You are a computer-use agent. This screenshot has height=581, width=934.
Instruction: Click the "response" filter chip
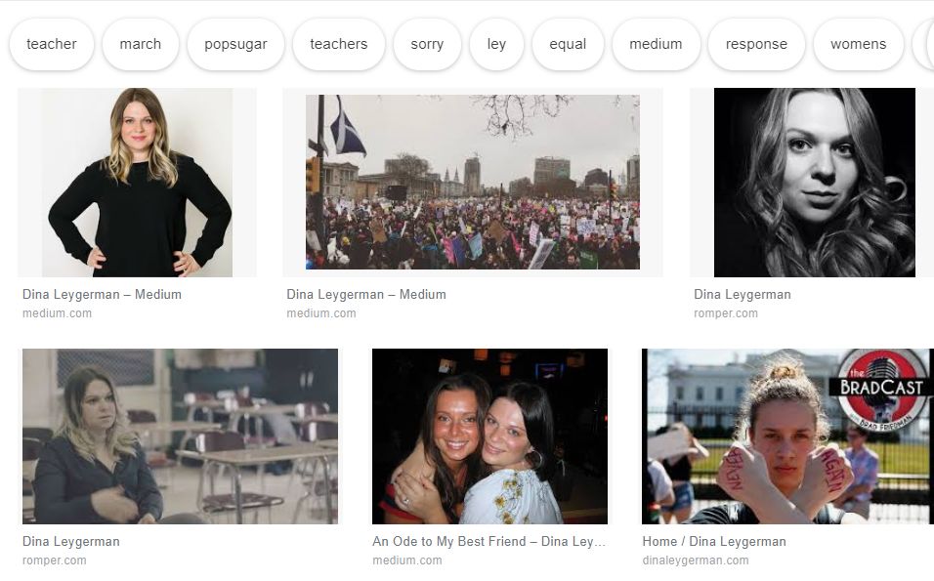[x=756, y=44]
